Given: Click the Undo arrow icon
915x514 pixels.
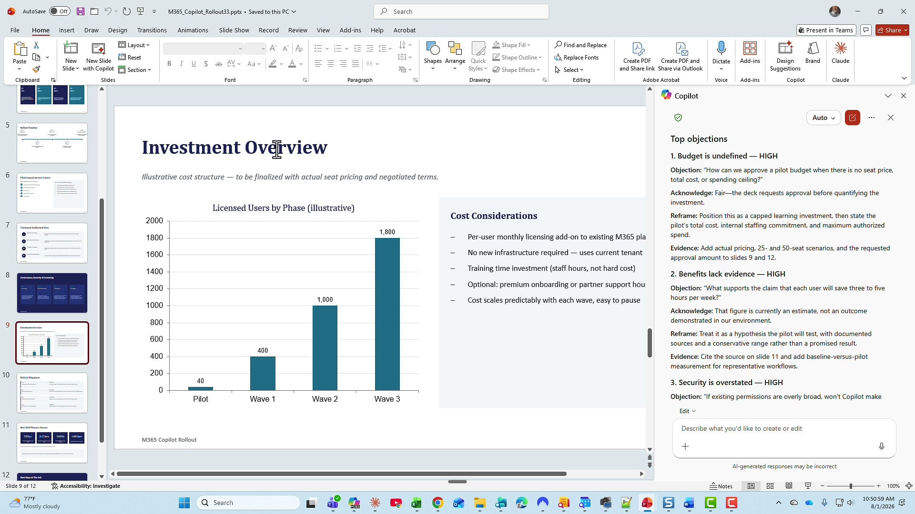Looking at the screenshot, I should (x=108, y=11).
